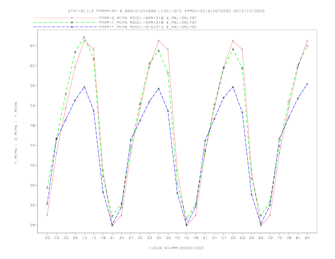Click x-axis tick label 03
Image resolution: width=335 pixels, height=259 pixels.
click(x=56, y=238)
